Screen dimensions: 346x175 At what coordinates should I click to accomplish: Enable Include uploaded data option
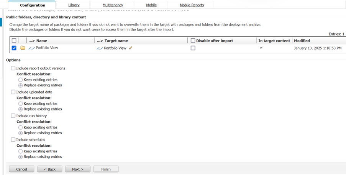(x=13, y=92)
